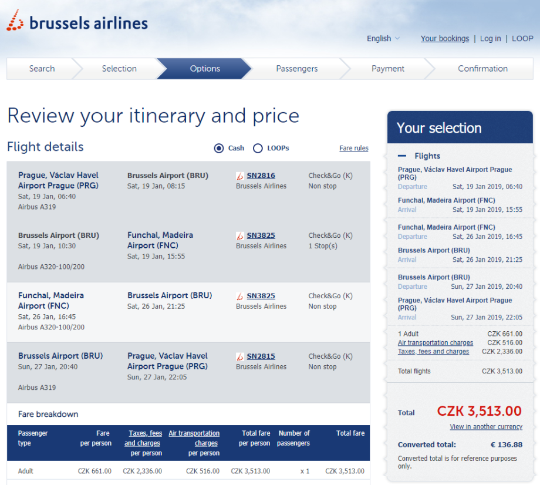The image size is (540, 485).
Task: Click the Brussels Airlines logo
Action: pos(77,22)
